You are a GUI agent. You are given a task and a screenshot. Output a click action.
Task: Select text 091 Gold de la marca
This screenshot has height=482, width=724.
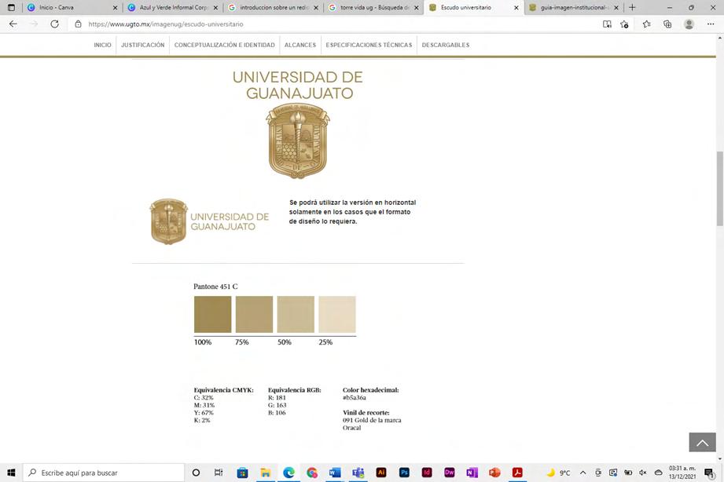pos(372,420)
